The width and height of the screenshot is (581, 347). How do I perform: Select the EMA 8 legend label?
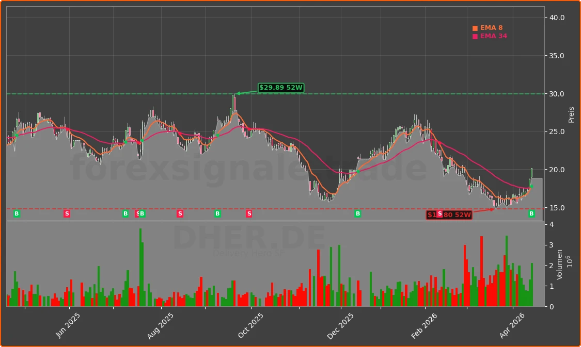tap(491, 28)
